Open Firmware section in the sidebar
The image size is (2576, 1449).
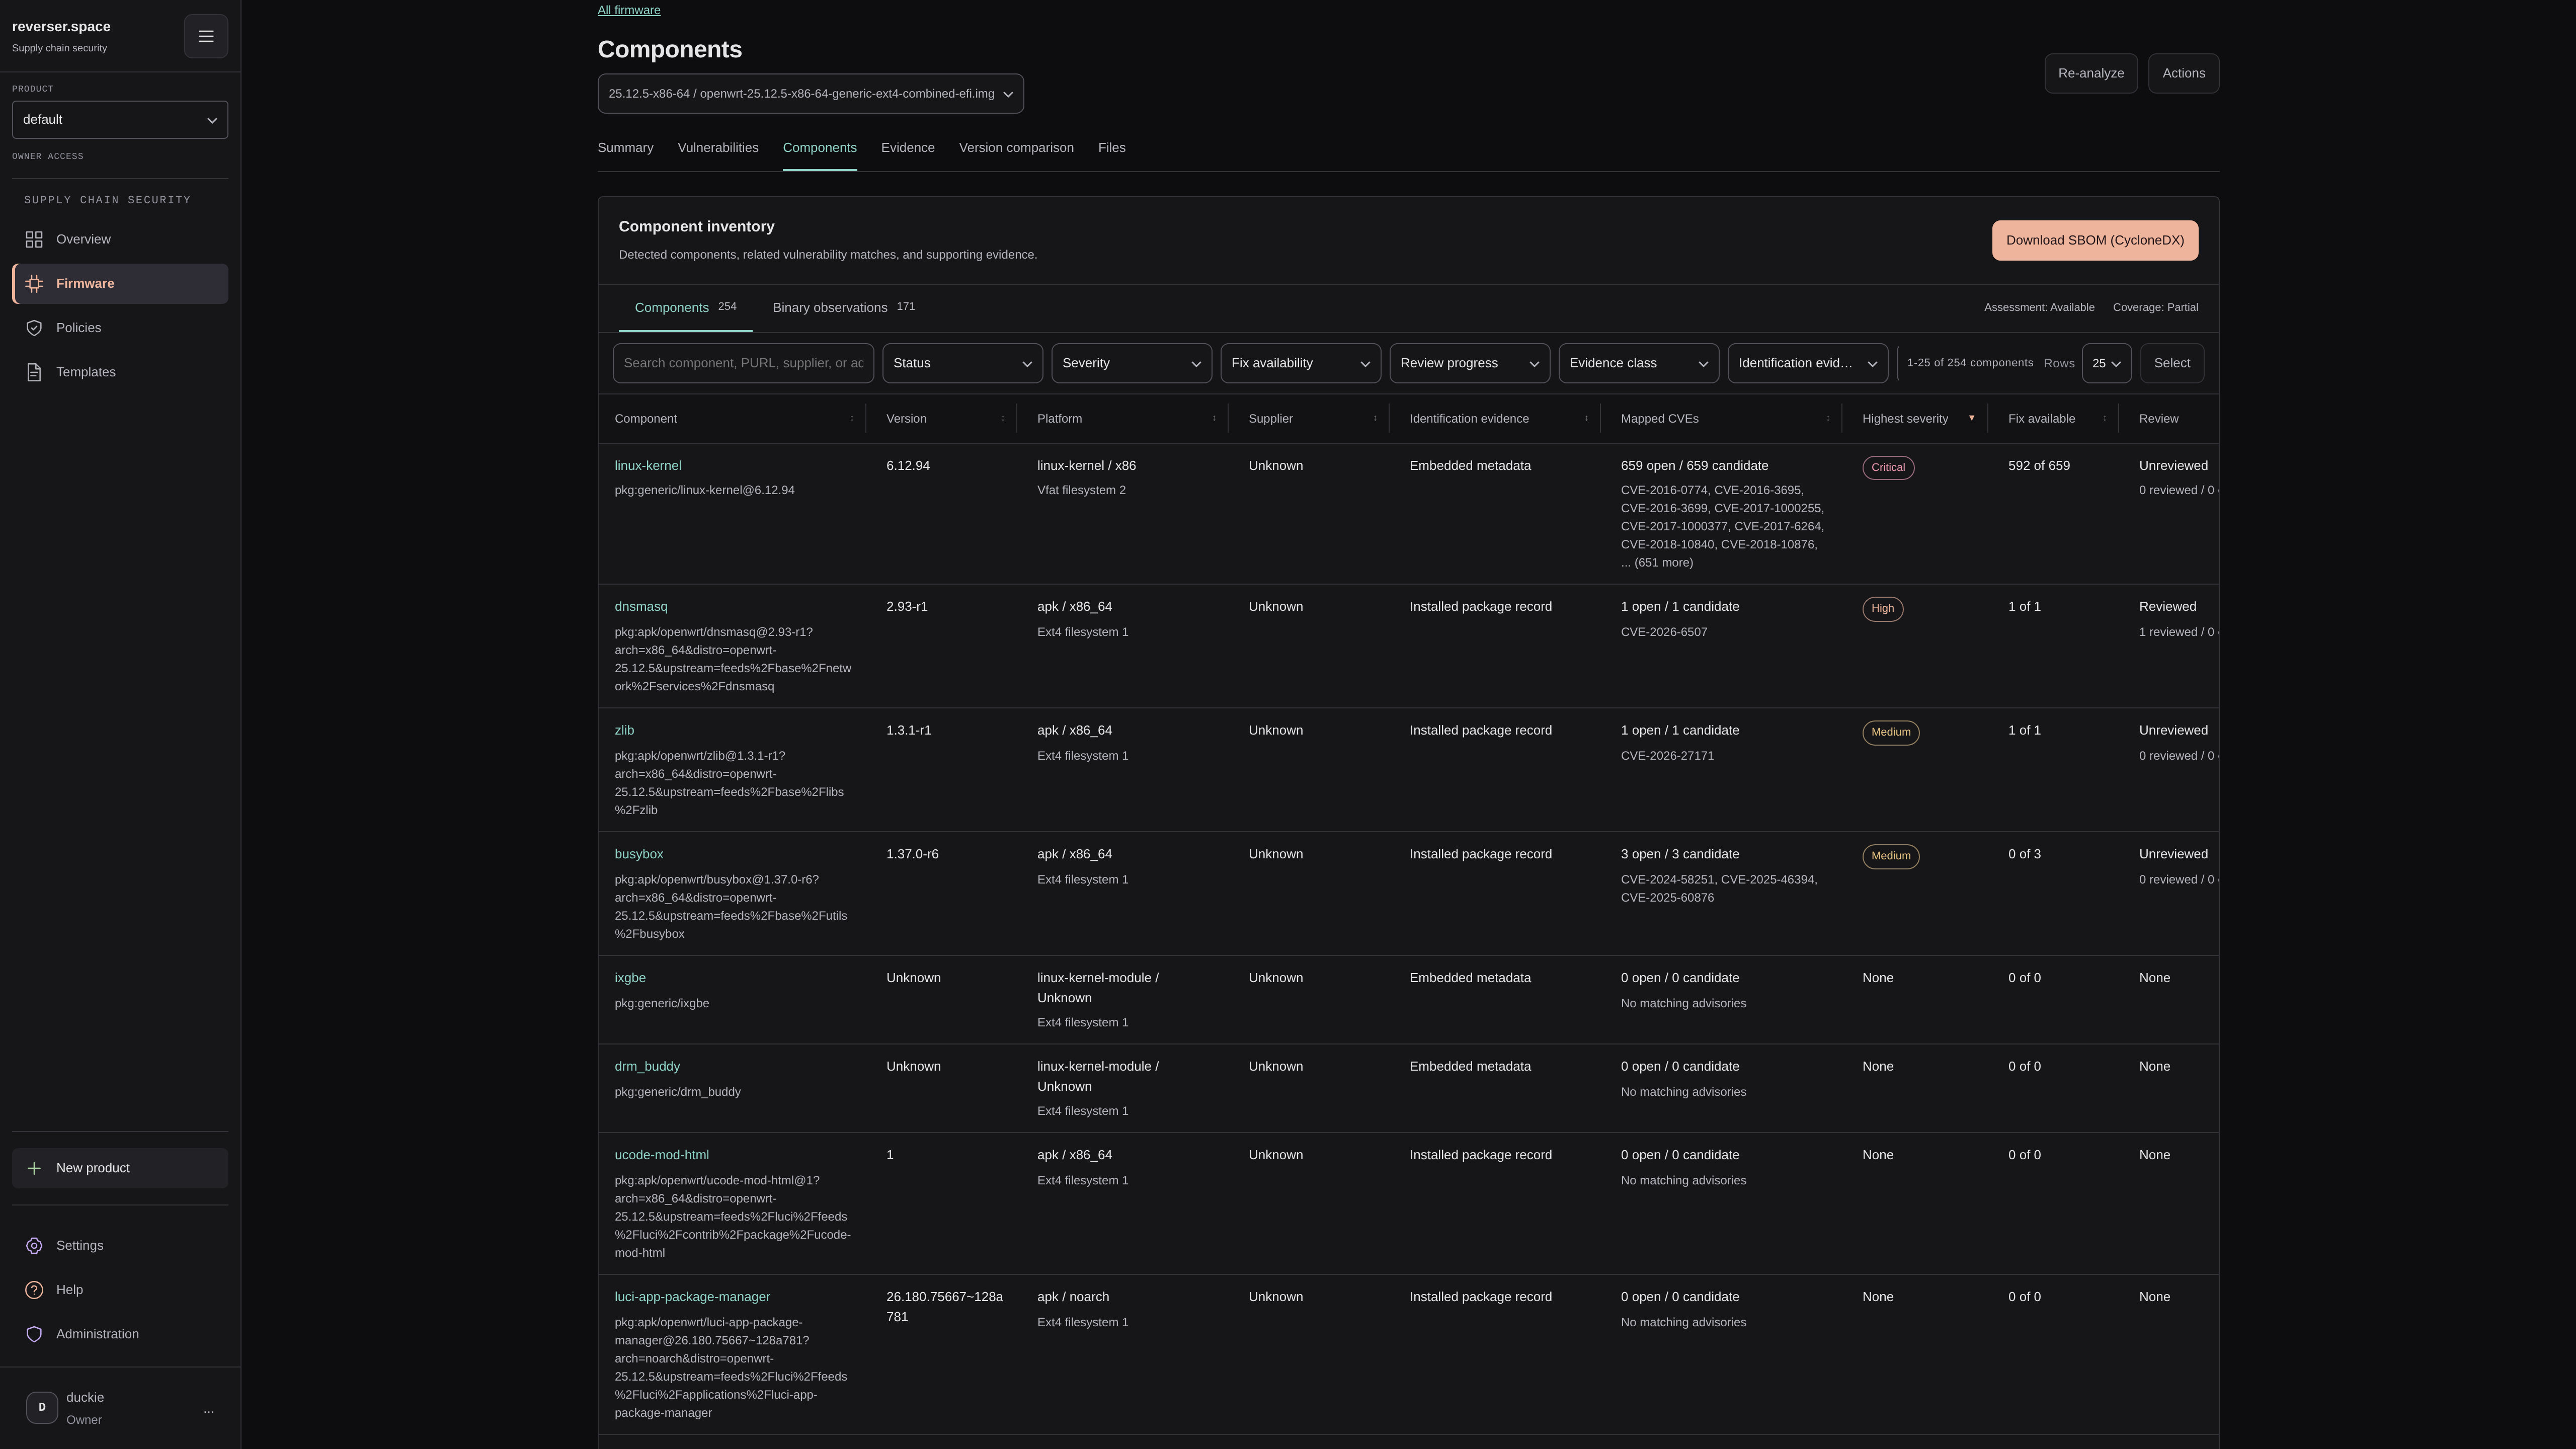click(x=120, y=284)
